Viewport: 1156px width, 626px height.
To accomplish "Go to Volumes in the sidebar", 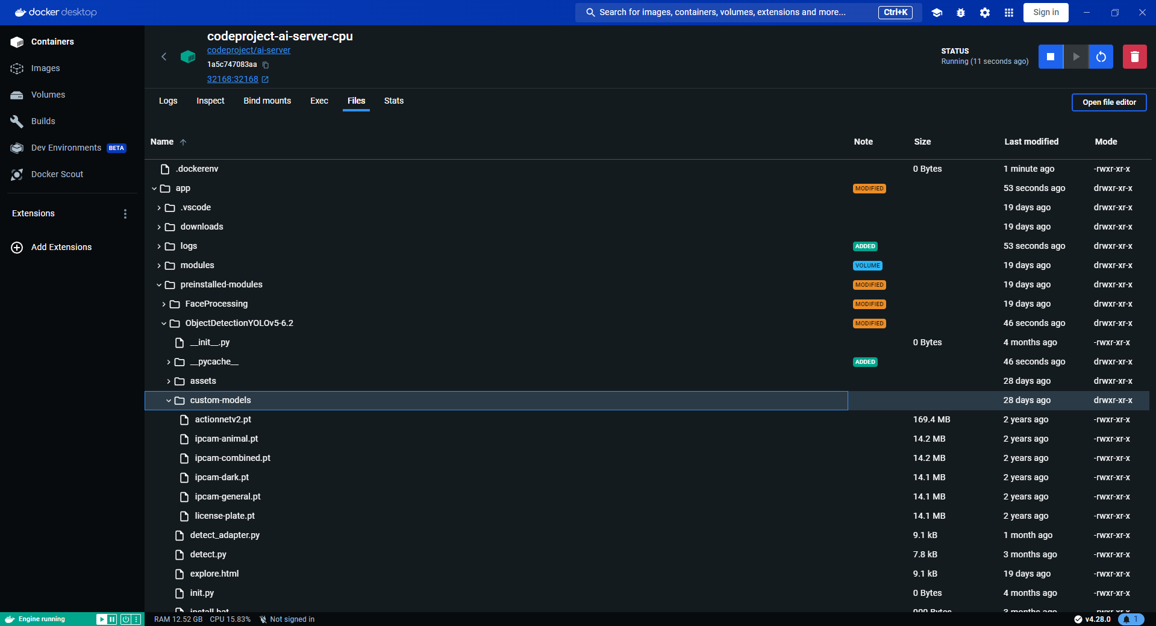I will click(x=48, y=95).
